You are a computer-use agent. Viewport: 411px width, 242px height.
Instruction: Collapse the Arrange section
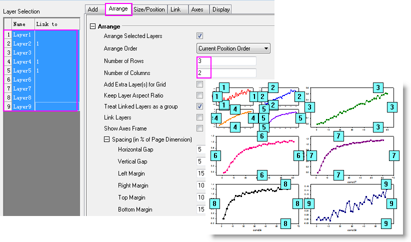pyautogui.click(x=92, y=27)
